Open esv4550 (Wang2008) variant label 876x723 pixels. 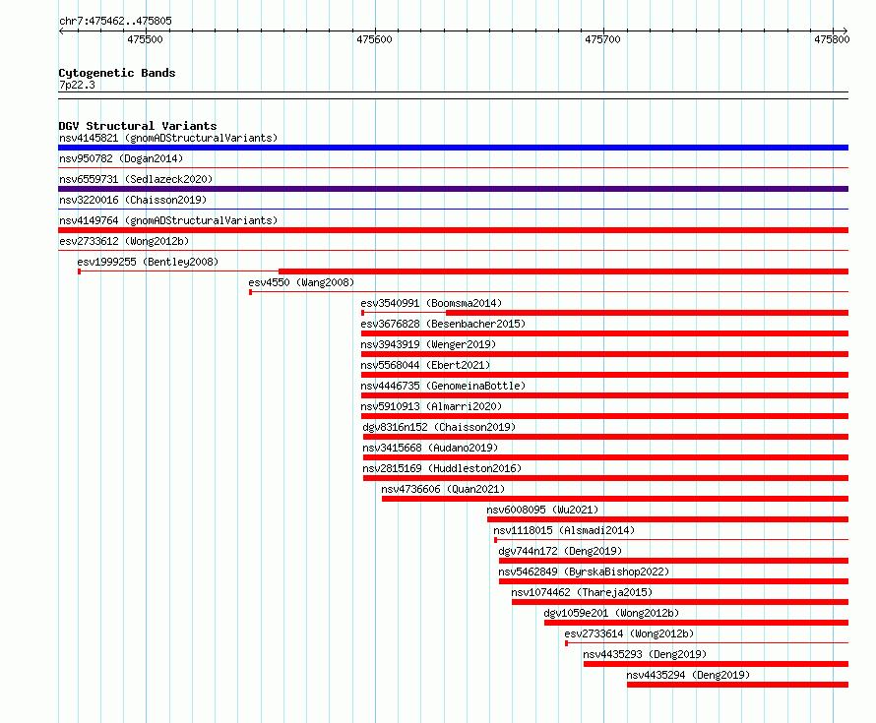click(x=301, y=282)
